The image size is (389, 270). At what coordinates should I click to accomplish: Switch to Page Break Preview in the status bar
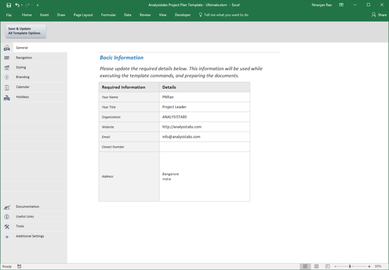tap(328, 266)
